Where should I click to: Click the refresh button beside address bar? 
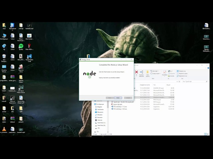[179, 81]
